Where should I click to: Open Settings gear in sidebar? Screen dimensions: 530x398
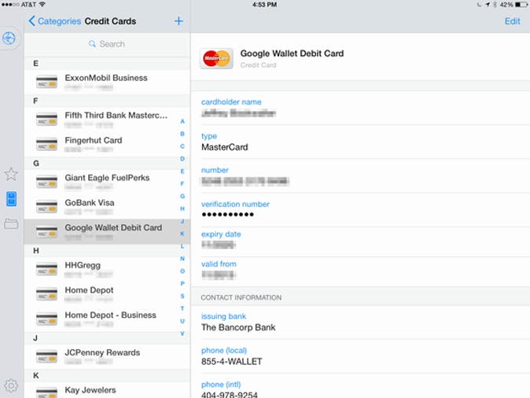11,385
